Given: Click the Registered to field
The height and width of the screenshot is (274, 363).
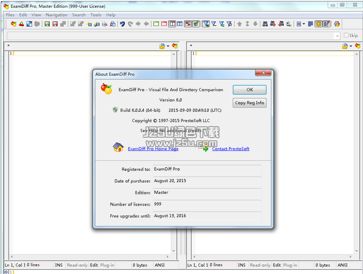Looking at the screenshot, I should pyautogui.click(x=207, y=169).
